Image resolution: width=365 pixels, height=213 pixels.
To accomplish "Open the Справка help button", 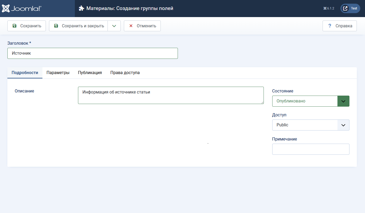I will tap(340, 26).
